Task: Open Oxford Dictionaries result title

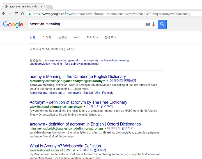Action: (x=85, y=124)
